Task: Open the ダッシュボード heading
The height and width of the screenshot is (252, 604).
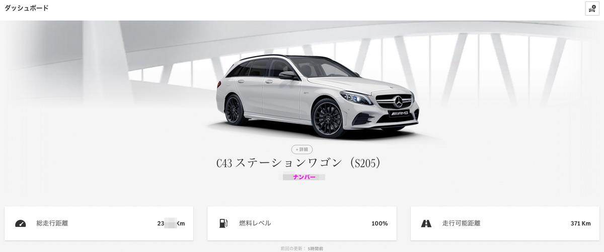Action: [27, 8]
